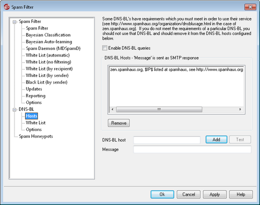Click the Remove button
The width and height of the screenshot is (260, 205).
[x=118, y=123]
